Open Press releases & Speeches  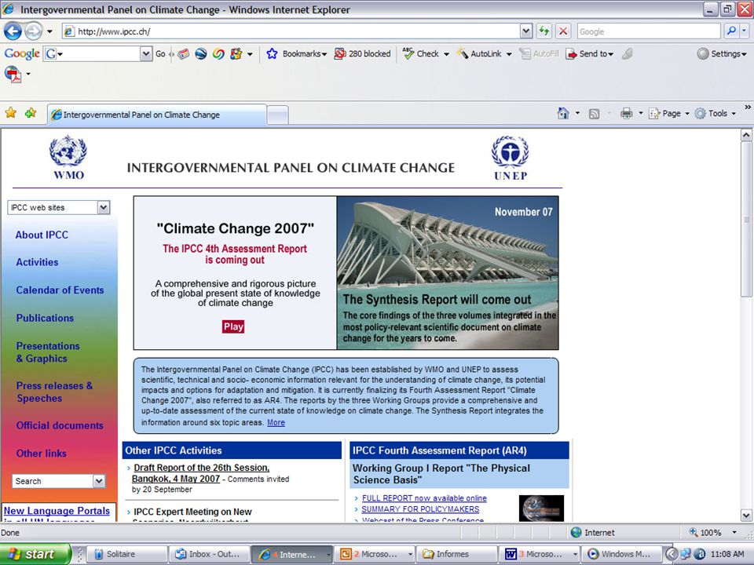54,392
